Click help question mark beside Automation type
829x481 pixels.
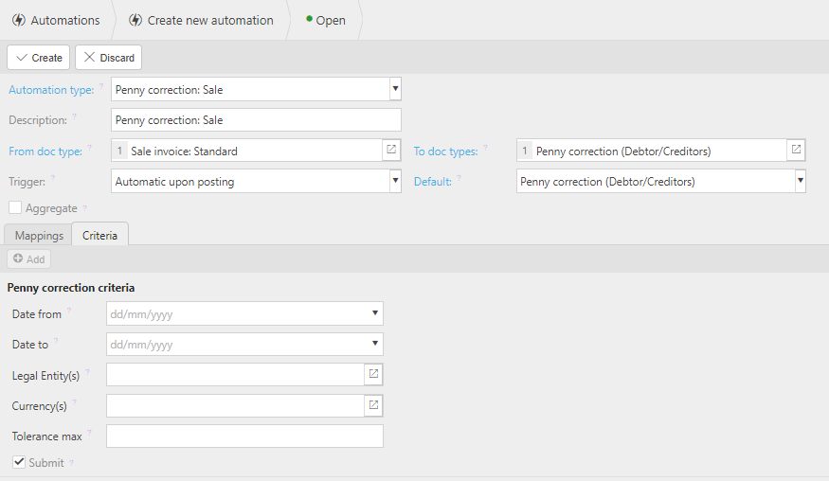coord(101,85)
